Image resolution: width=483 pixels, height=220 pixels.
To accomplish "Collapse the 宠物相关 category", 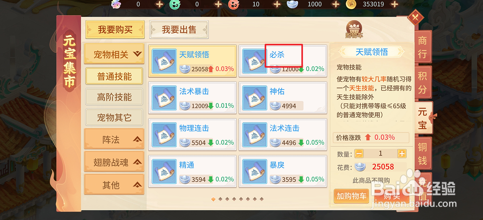I will tap(114, 54).
